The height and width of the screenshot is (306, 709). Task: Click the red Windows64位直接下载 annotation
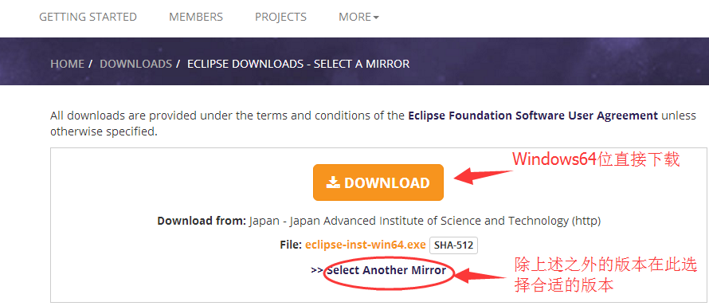[596, 159]
